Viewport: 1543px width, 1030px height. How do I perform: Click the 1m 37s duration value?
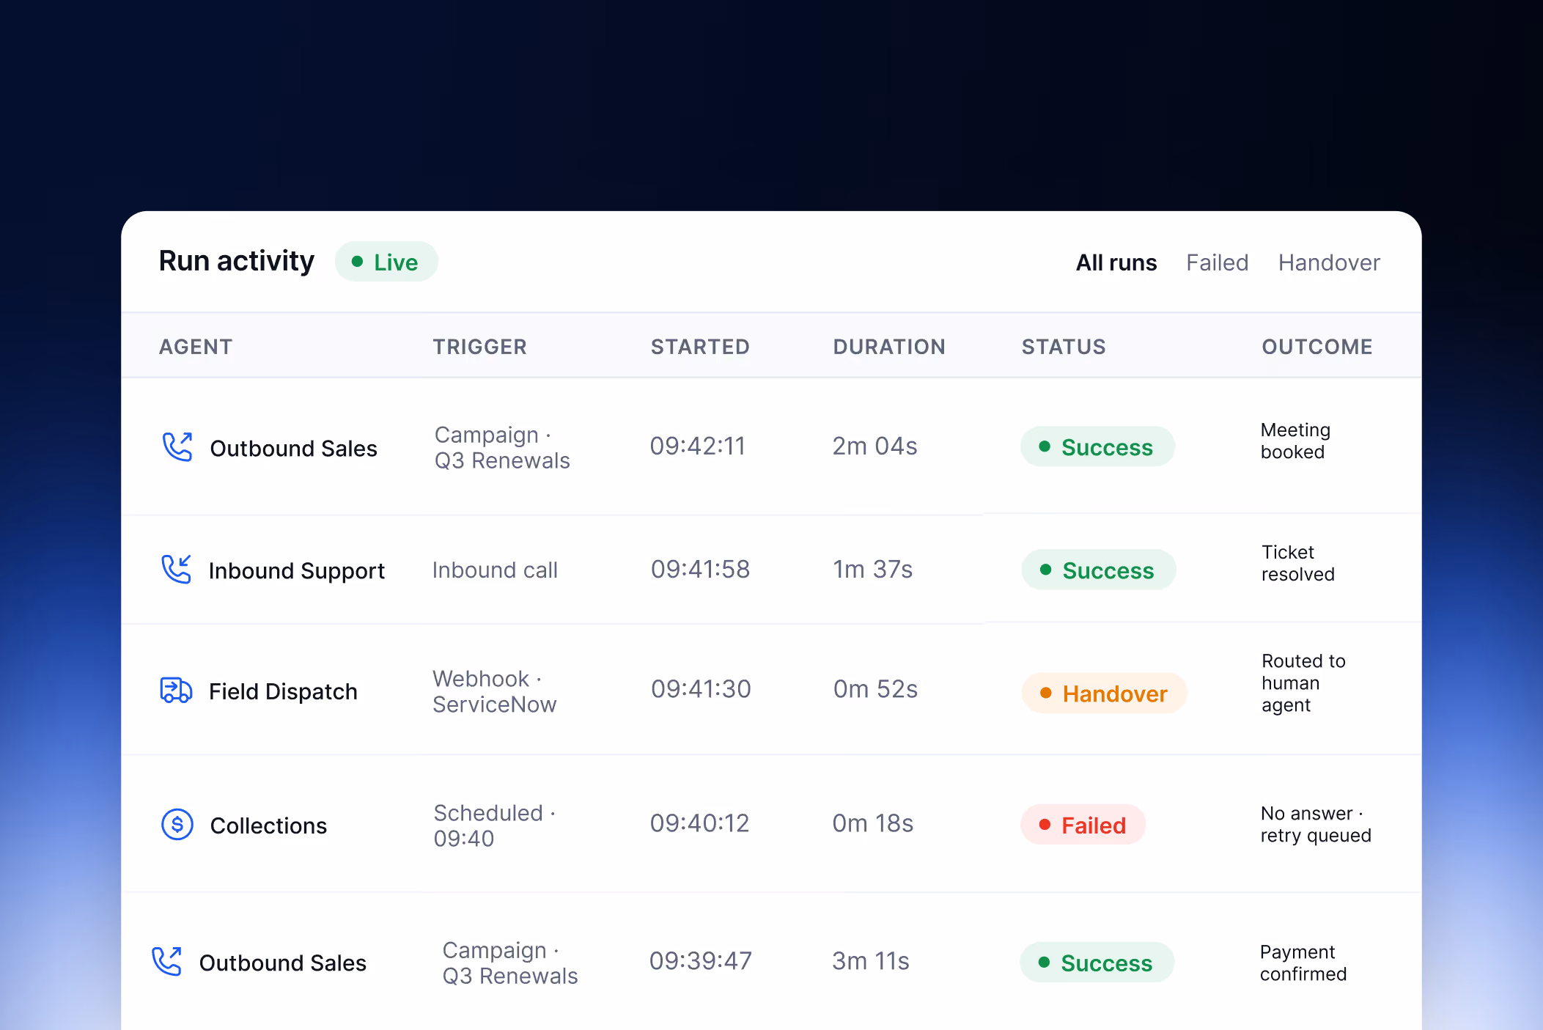[872, 569]
